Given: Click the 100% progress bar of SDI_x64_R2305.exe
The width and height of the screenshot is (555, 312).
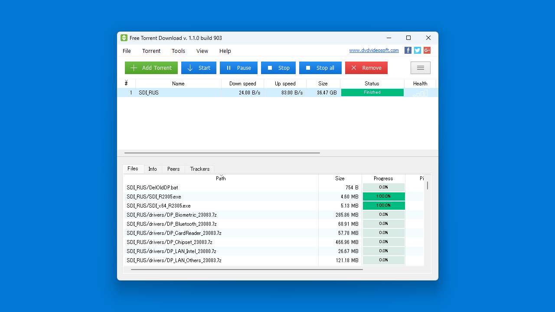Looking at the screenshot, I should (x=384, y=205).
